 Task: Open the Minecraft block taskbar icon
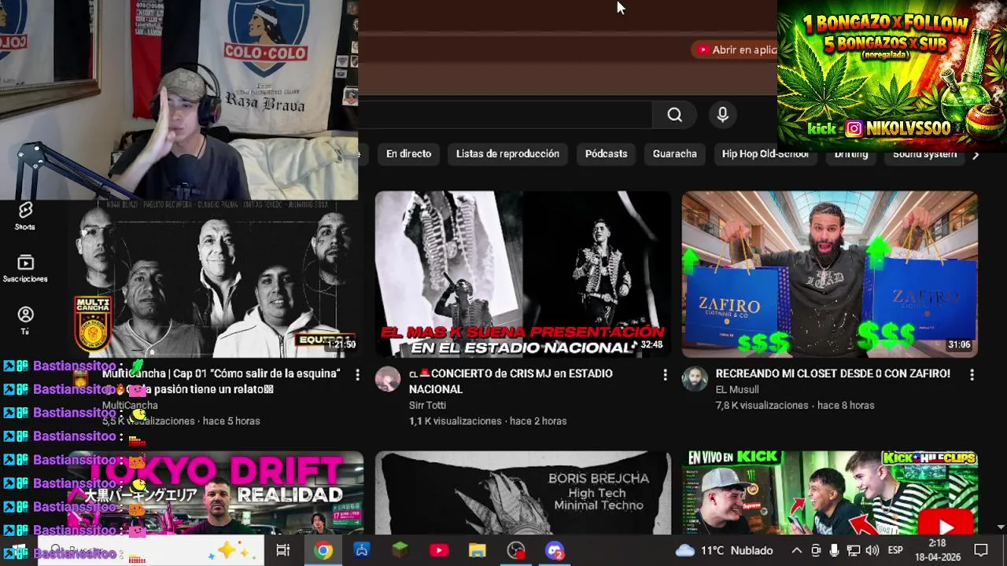400,550
